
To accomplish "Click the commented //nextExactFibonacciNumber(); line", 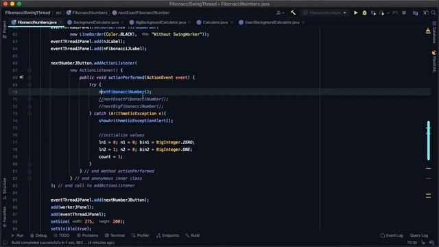I will (x=134, y=99).
